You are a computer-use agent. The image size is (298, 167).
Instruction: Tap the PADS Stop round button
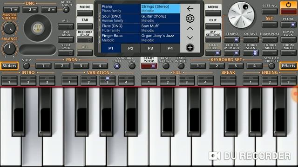click(x=26, y=66)
